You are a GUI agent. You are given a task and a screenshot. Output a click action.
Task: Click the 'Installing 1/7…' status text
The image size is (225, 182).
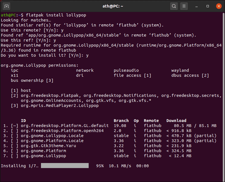click(x=20, y=166)
